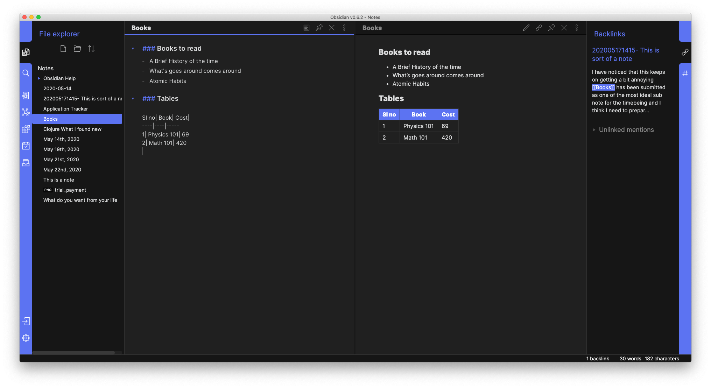711x388 pixels.
Task: Click the new folder icon
Action: click(77, 49)
